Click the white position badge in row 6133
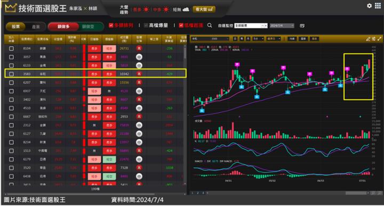 tap(139, 65)
